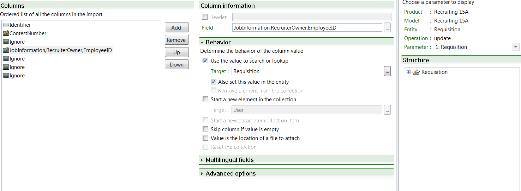Open Field browse ellipsis button

[388, 27]
